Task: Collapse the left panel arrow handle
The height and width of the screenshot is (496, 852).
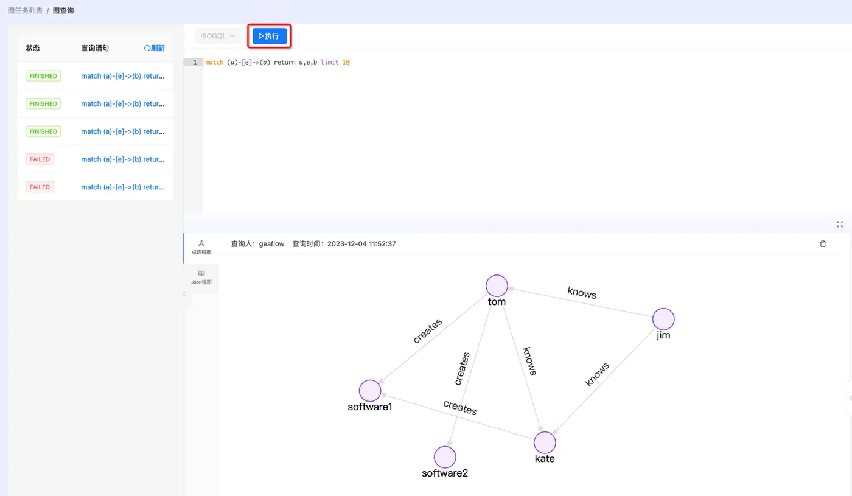Action: click(185, 294)
